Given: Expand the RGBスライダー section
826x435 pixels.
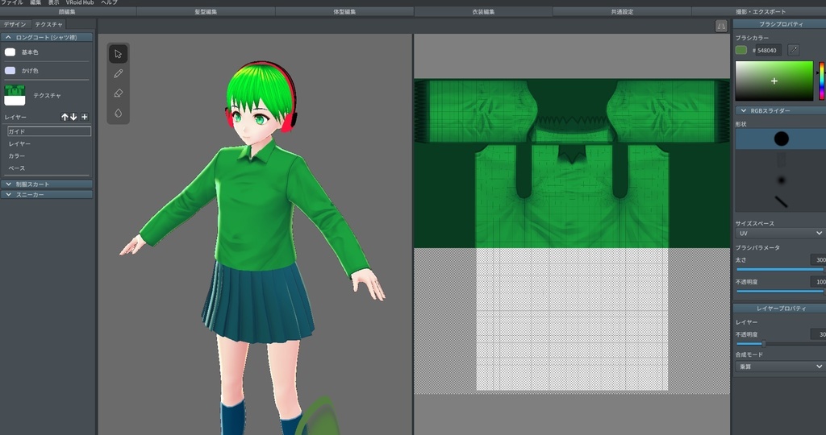Looking at the screenshot, I should click(781, 110).
